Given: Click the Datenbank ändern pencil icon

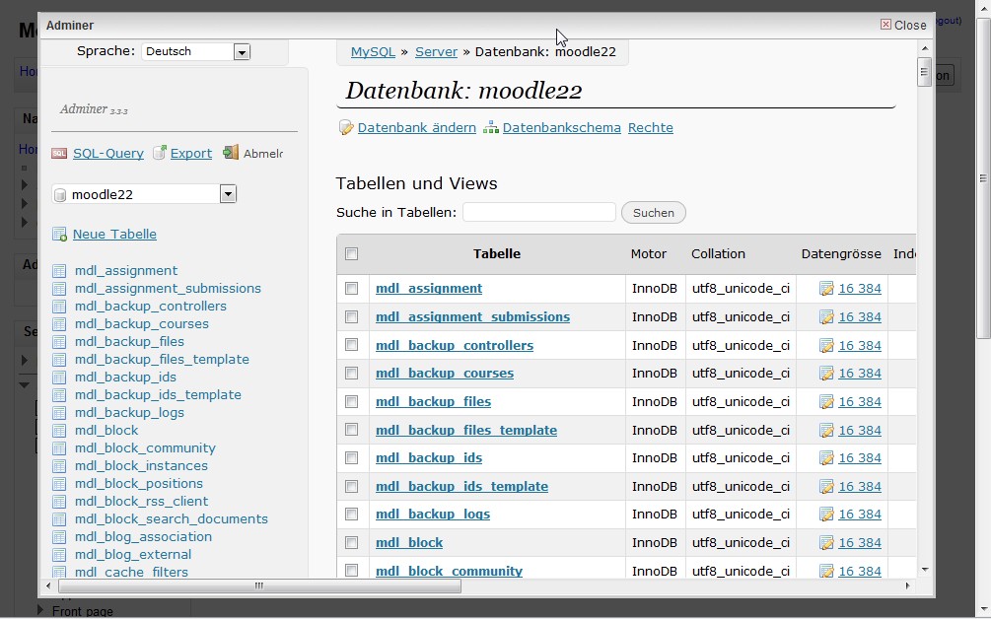Looking at the screenshot, I should click(346, 128).
